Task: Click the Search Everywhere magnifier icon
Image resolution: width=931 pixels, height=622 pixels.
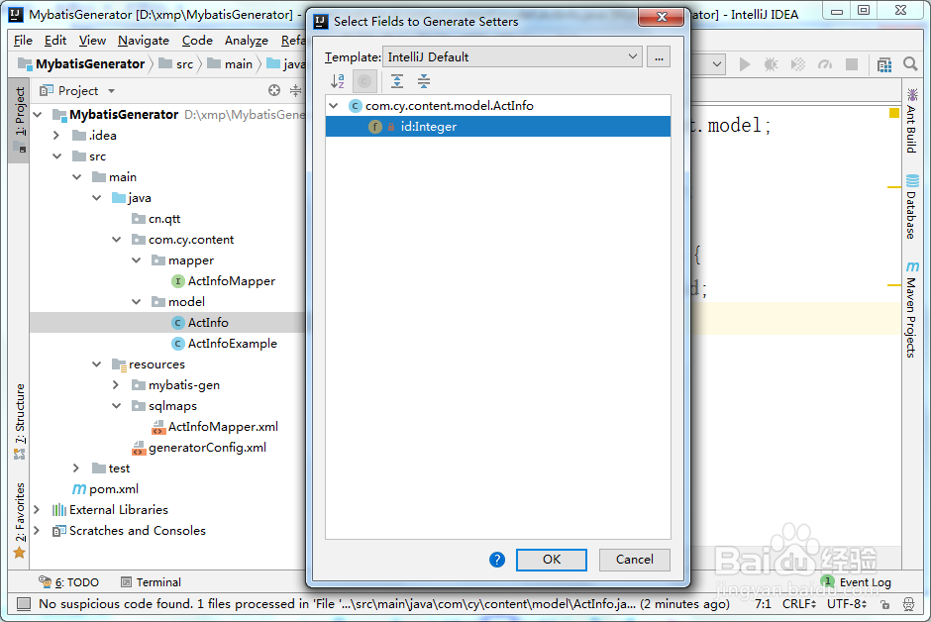Action: 910,63
